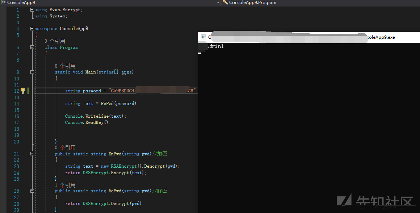Collapse the Main method block
This screenshot has width=420, height=213.
pyautogui.click(x=32, y=72)
